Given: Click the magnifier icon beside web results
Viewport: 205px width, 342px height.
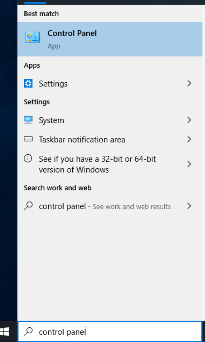Looking at the screenshot, I should 28,206.
